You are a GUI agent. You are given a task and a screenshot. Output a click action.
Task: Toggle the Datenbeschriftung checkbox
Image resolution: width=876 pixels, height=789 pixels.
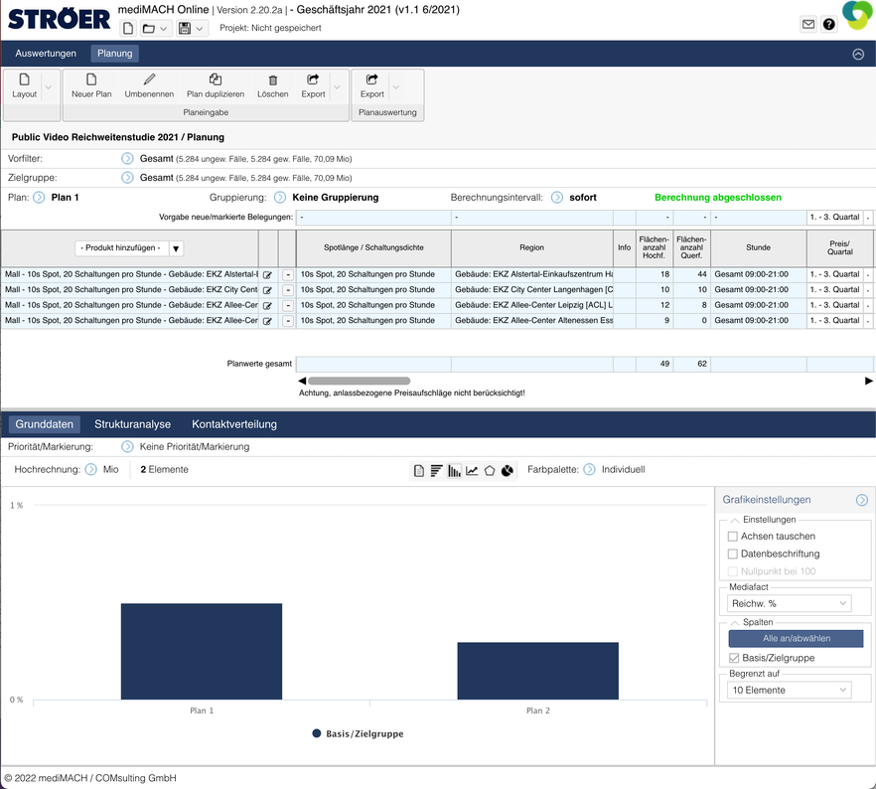point(733,553)
